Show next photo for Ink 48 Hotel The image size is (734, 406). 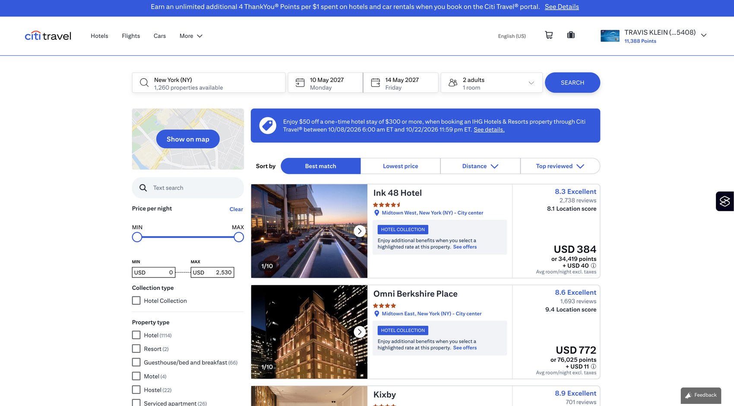coord(359,231)
